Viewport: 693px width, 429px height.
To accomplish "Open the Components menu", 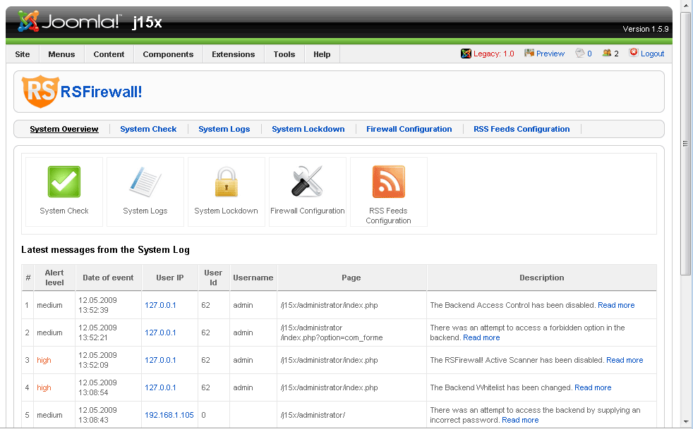I will 168,54.
